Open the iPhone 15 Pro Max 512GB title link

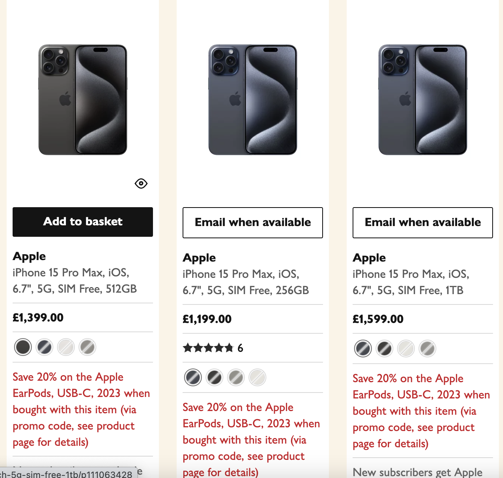(x=74, y=281)
